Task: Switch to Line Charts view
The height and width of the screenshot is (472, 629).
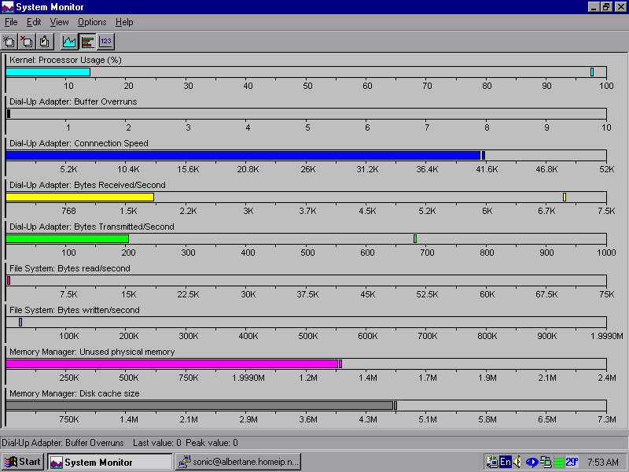Action: point(69,41)
